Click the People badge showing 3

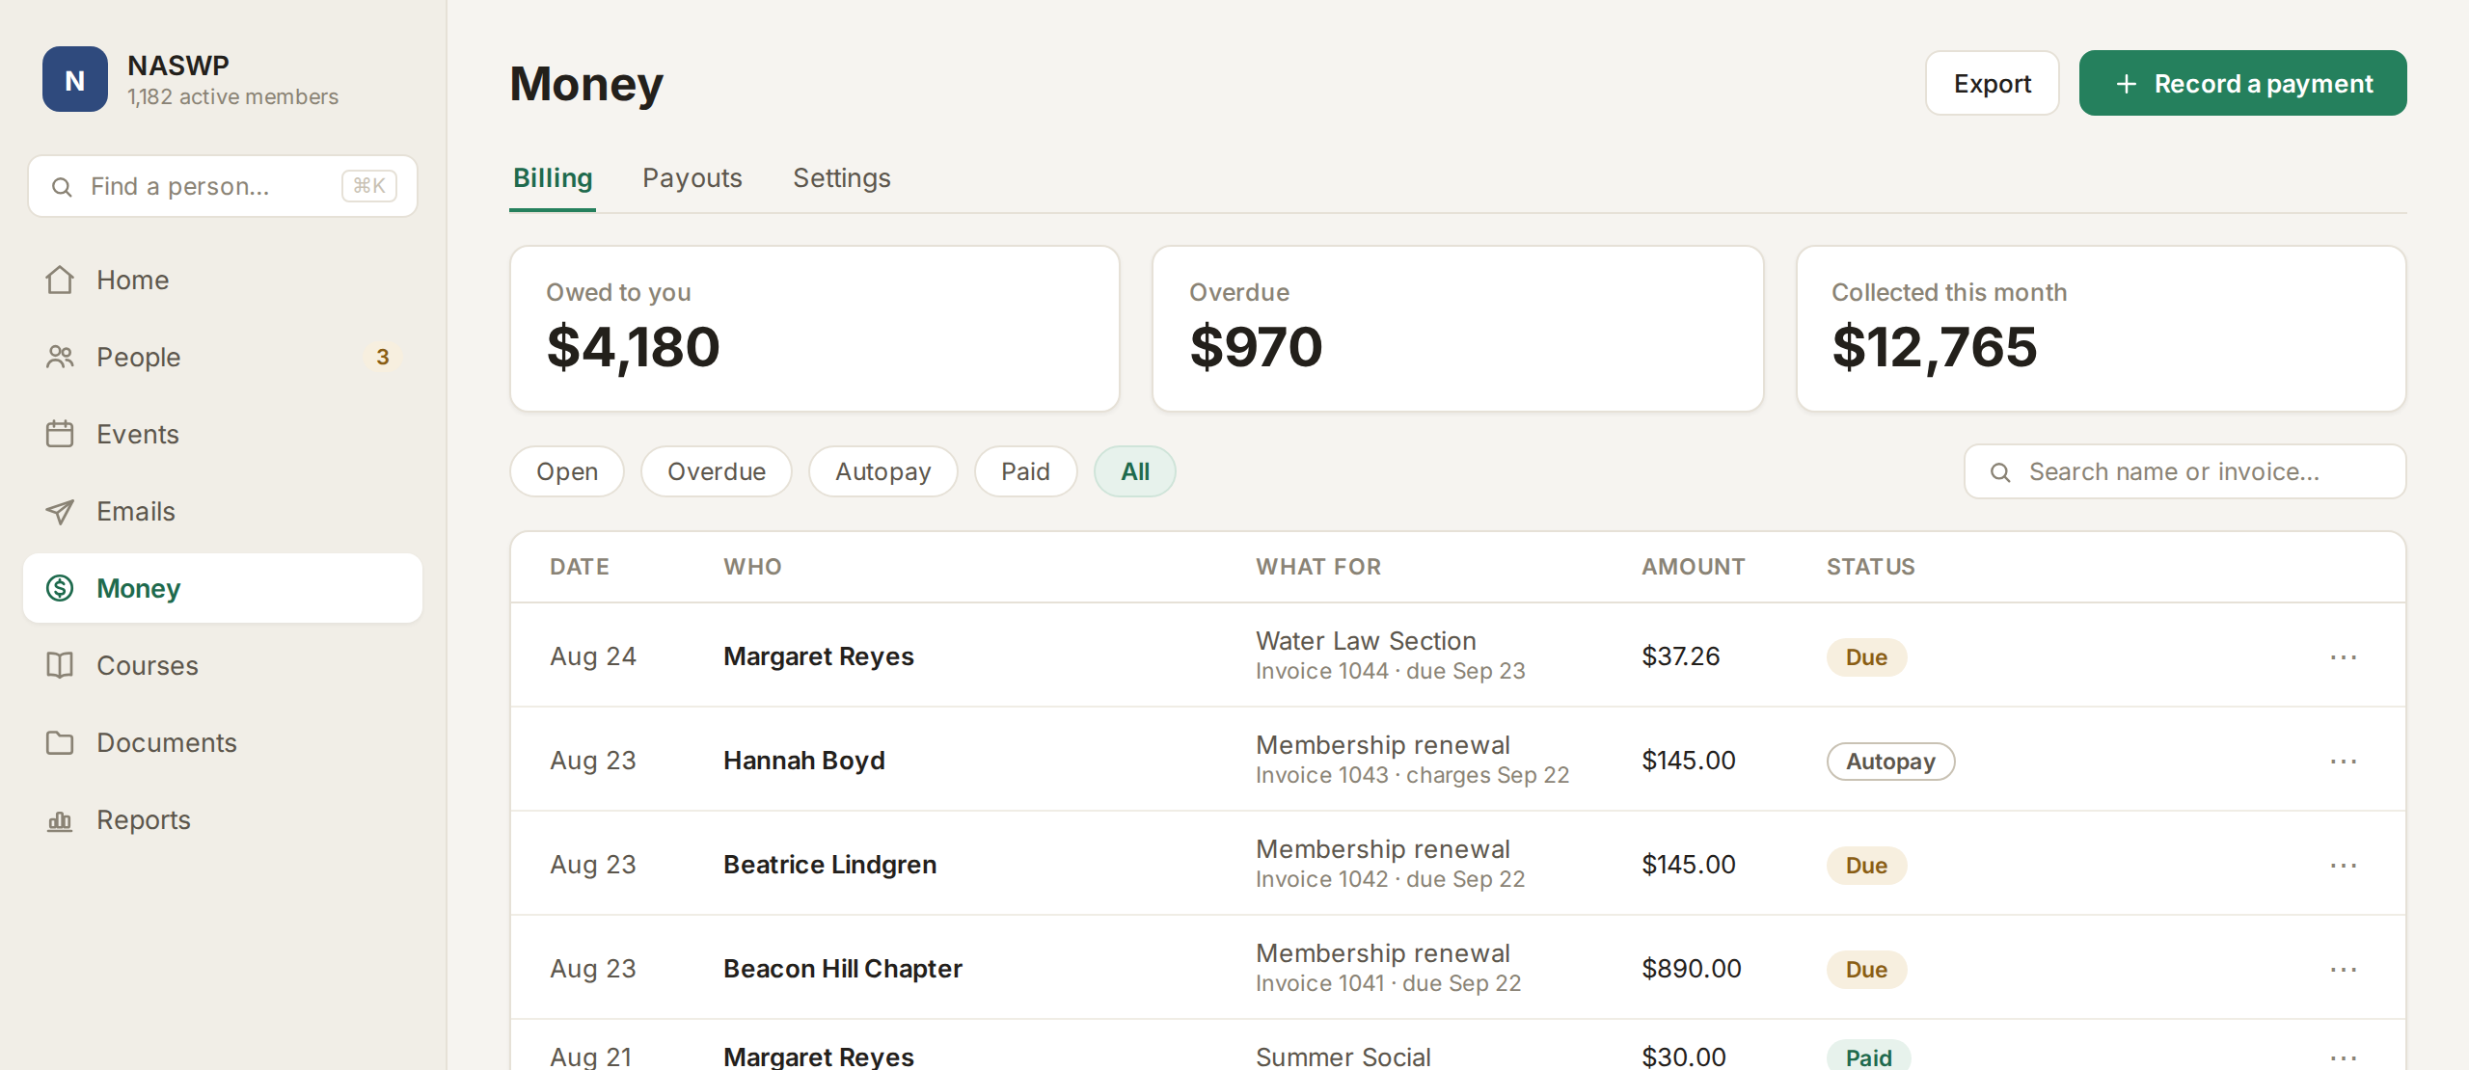(383, 357)
